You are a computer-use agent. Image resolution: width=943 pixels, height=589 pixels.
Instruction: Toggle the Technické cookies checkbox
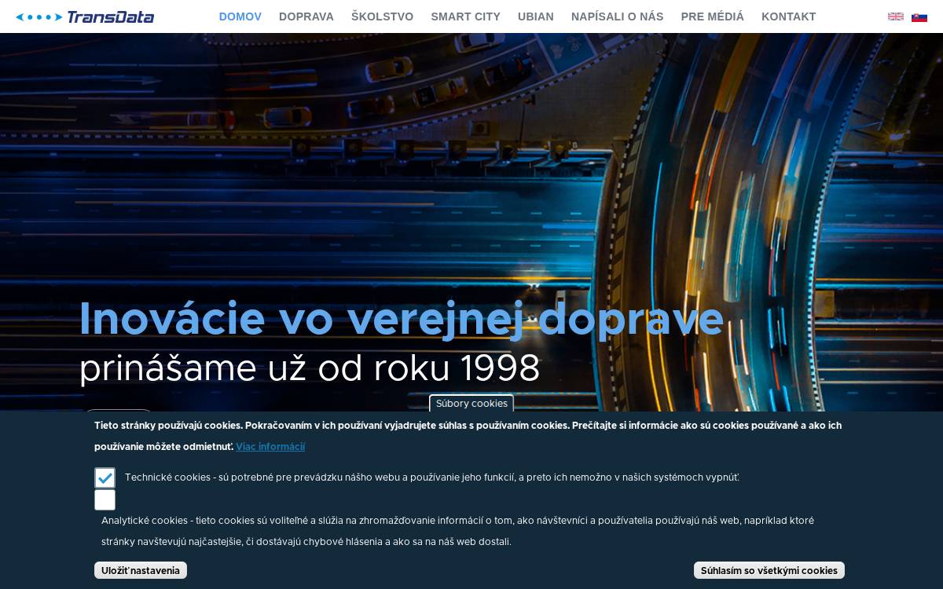(x=105, y=477)
